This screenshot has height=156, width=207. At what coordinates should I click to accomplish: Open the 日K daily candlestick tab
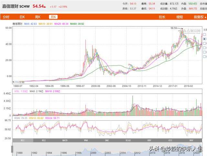22,17
